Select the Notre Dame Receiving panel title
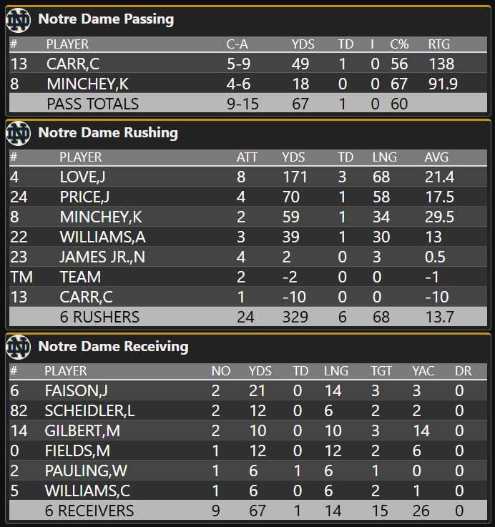 coord(113,347)
